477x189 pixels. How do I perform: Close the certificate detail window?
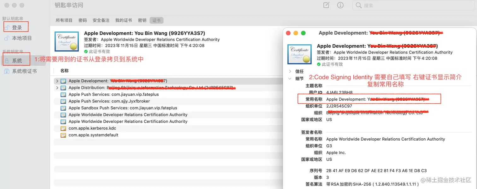point(288,33)
